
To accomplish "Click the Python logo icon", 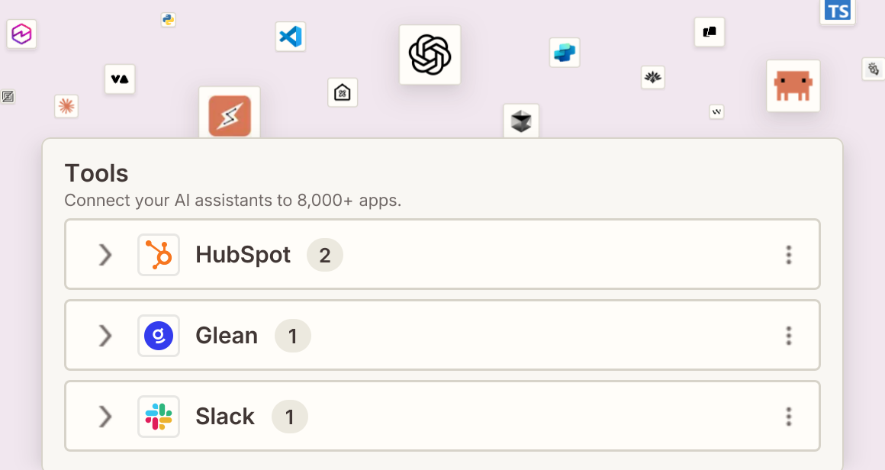I will [168, 20].
